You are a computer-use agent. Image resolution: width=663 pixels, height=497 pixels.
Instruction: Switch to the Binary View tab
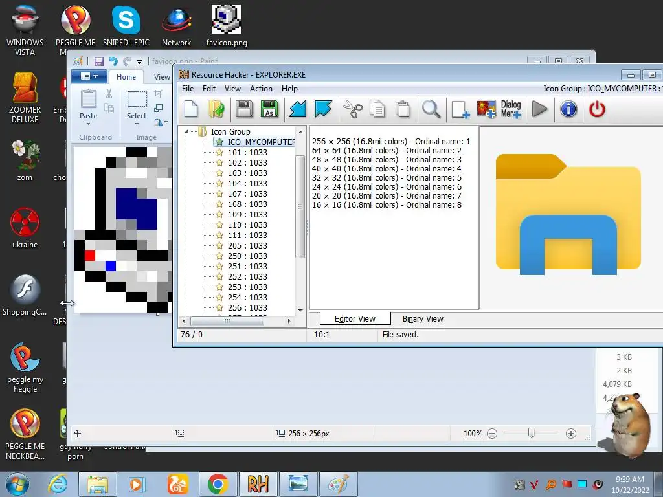pos(423,319)
